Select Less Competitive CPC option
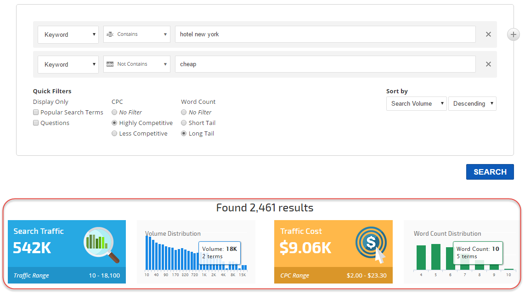 coord(114,134)
